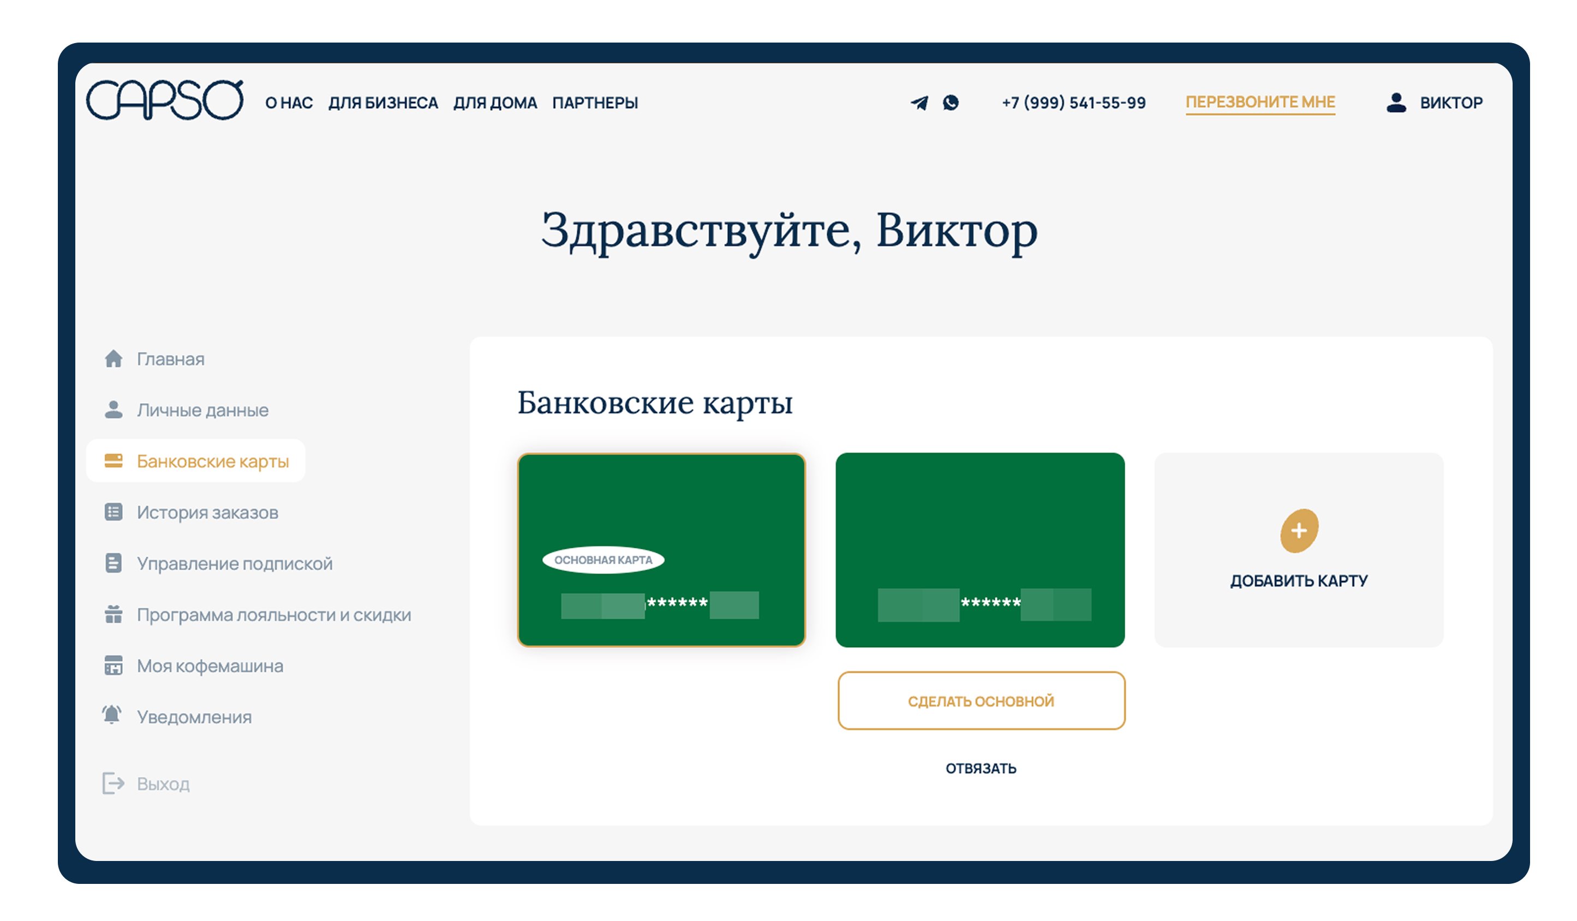Click the golden plus icon to add card
Screen dimensions: 1577x921
click(1299, 530)
